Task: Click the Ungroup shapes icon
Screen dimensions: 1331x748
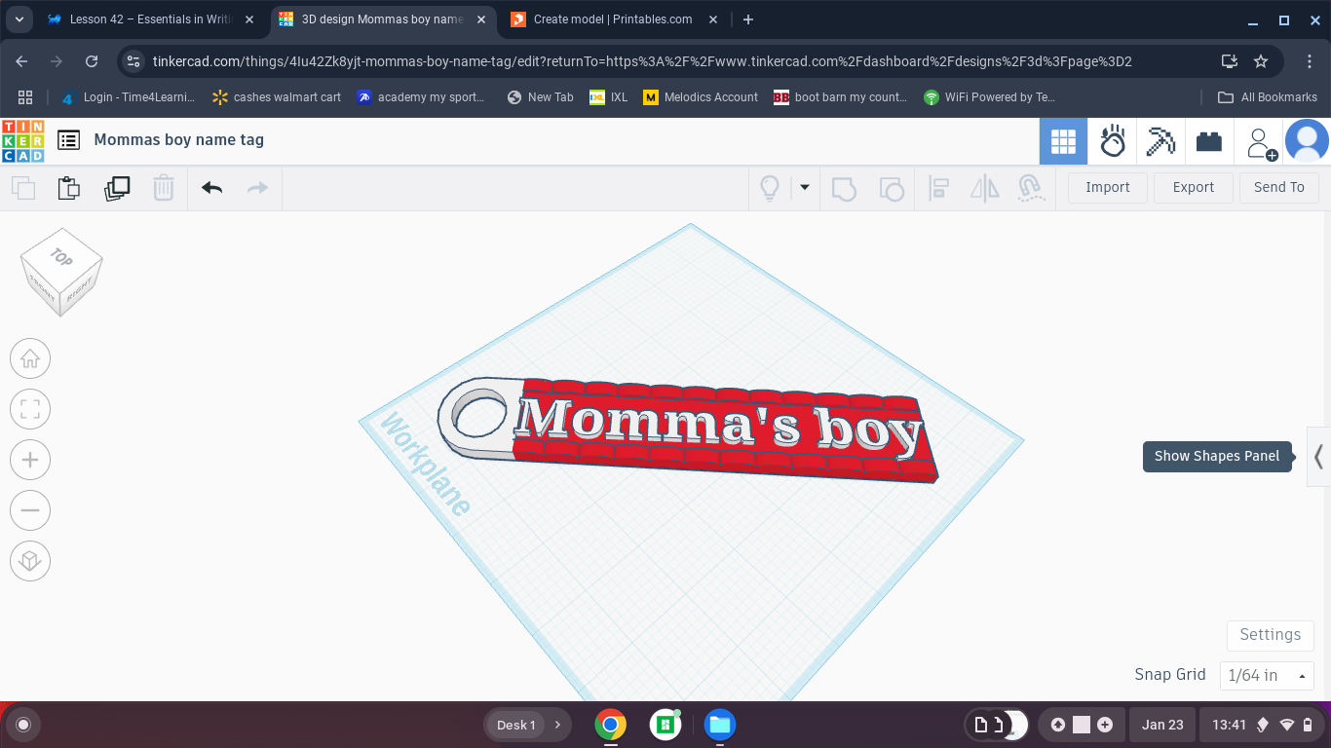Action: (x=891, y=188)
